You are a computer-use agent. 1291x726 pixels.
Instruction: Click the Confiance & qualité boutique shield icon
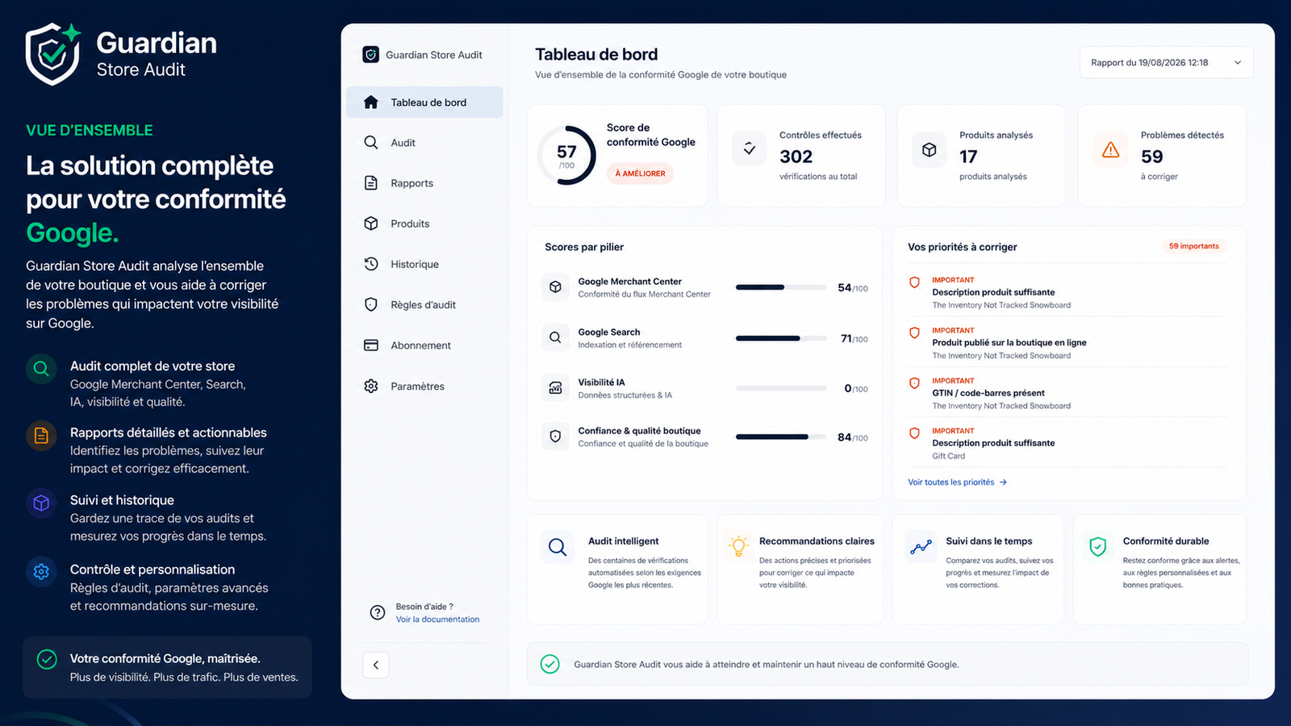coord(555,436)
